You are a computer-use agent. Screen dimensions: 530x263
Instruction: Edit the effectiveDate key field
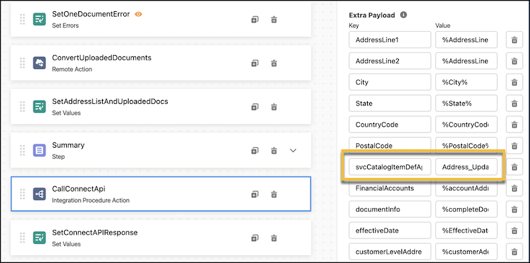(x=390, y=231)
